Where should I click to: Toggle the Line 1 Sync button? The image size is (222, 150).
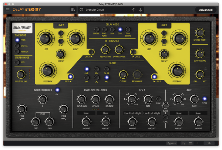(61, 41)
